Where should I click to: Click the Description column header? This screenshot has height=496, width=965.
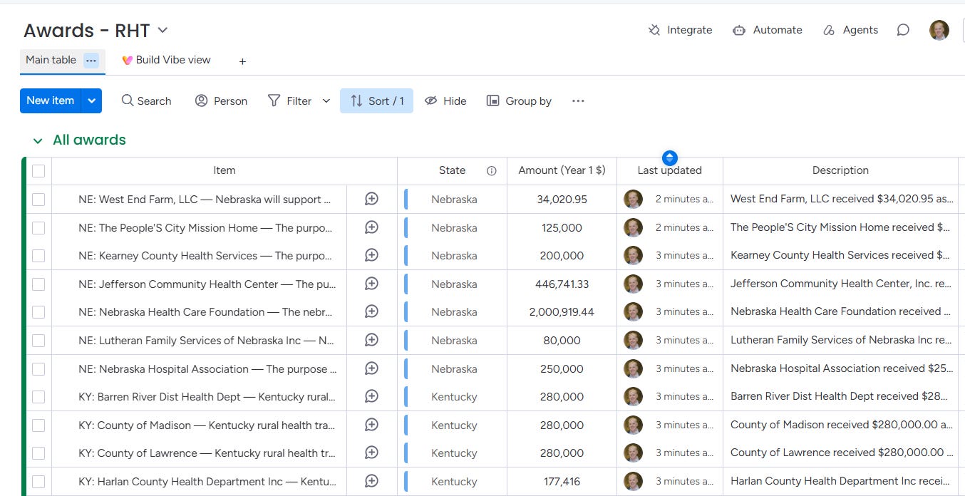point(840,170)
